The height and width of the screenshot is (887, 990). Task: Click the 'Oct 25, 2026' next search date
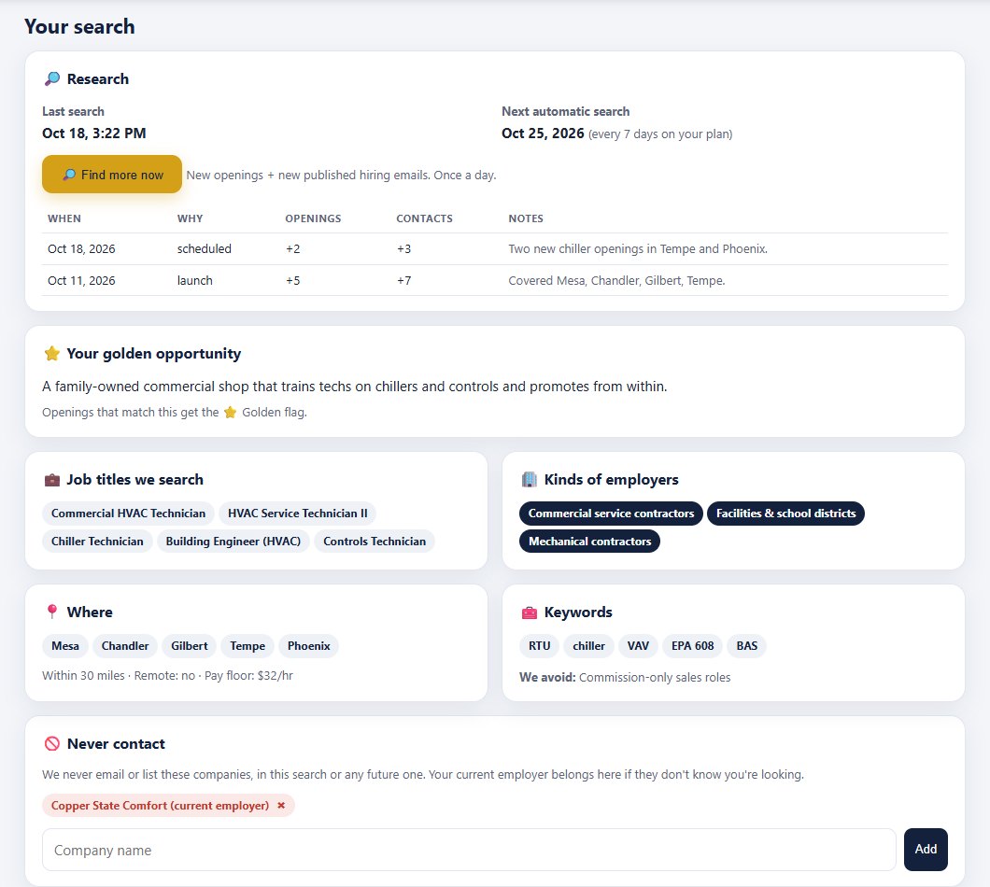tap(543, 134)
